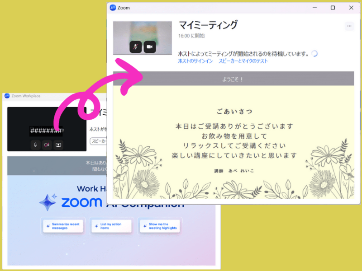Image resolution: width=362 pixels, height=271 pixels.
Task: Select Summarize recent messages suggestion
Action: [63, 226]
